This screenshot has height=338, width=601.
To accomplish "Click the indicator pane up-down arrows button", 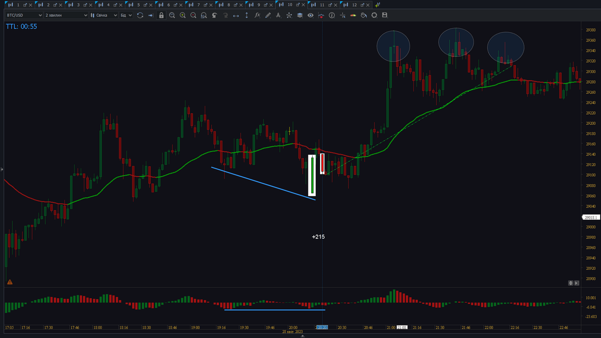I will (571, 283).
